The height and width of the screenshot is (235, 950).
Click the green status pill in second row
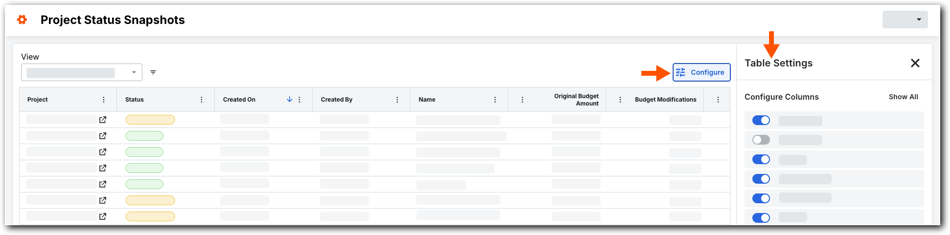144,136
